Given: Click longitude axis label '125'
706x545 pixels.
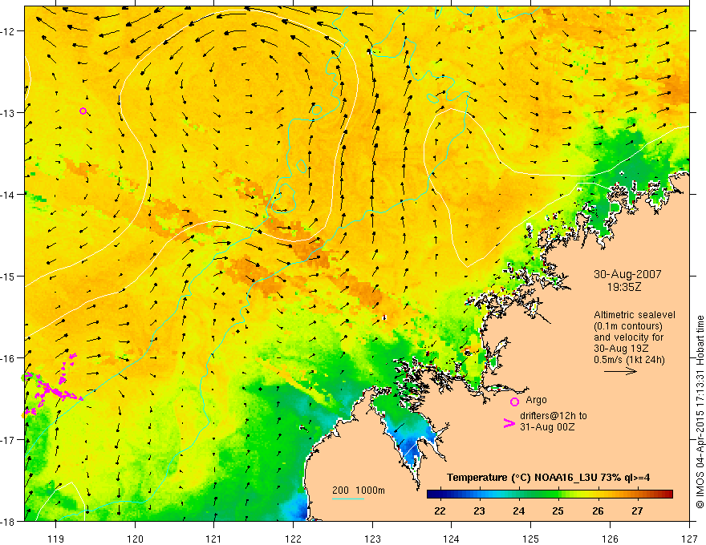Looking at the screenshot, I should pos(531,539).
